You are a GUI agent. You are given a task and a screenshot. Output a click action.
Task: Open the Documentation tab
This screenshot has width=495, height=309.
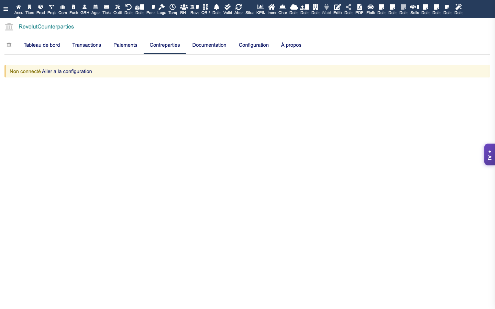(209, 45)
